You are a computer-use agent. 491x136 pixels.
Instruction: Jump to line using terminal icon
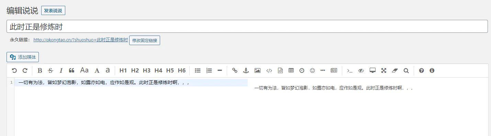tap(350, 70)
